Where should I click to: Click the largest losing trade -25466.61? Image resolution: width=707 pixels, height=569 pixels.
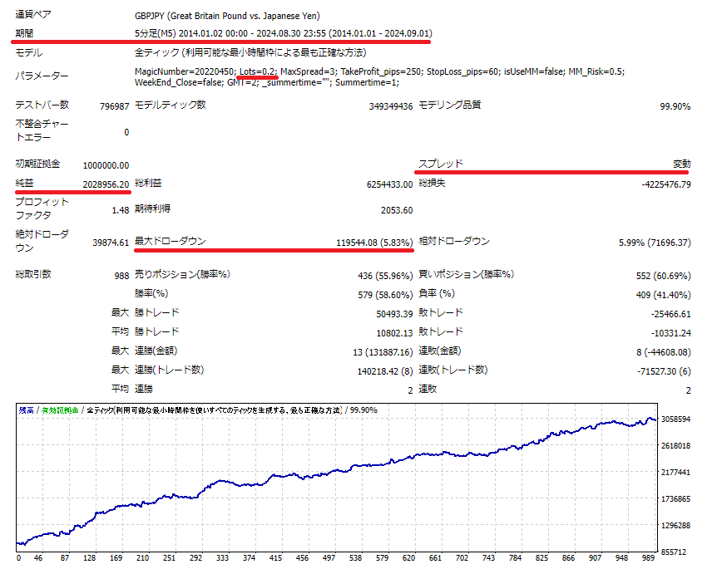(671, 314)
